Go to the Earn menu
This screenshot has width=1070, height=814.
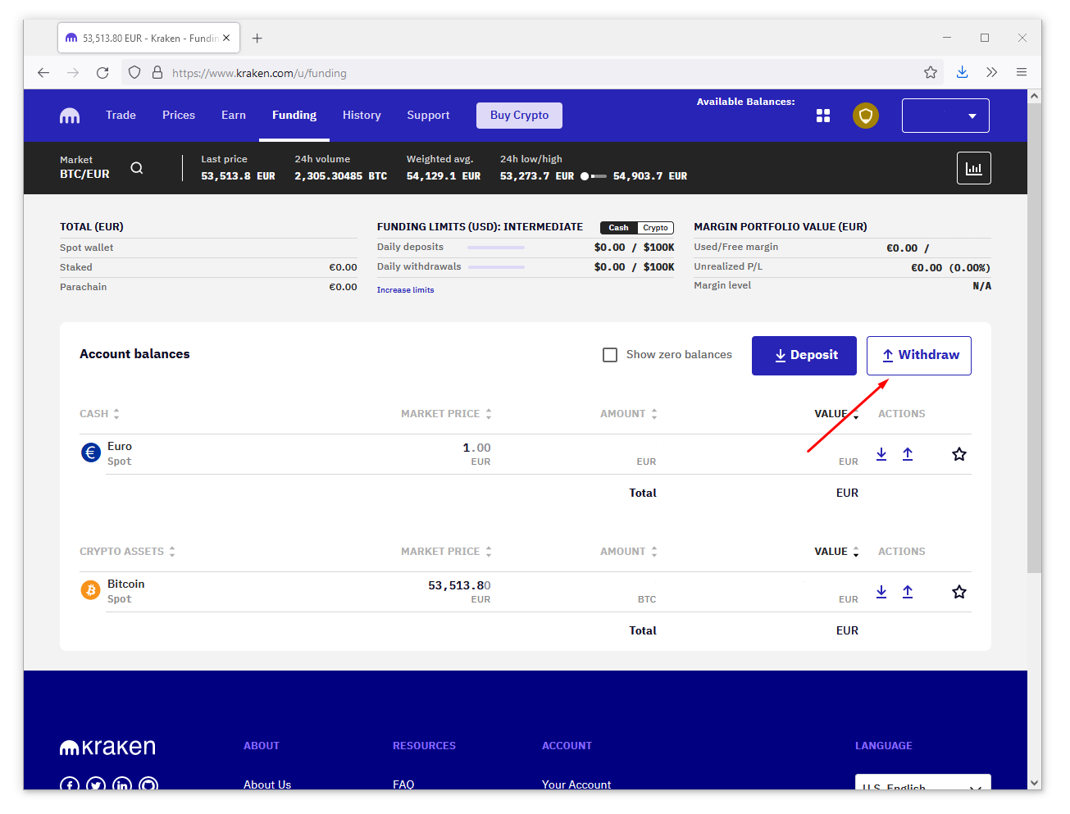pos(234,116)
